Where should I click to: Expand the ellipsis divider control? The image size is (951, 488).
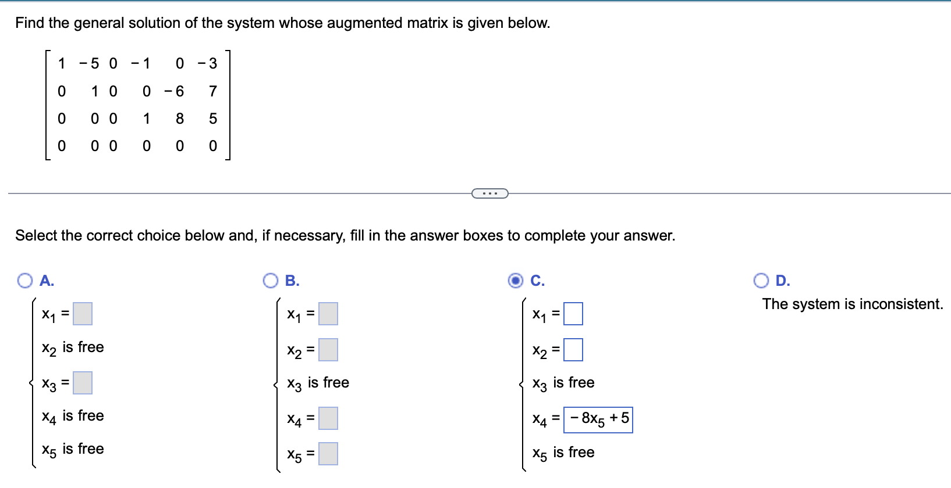click(x=489, y=193)
